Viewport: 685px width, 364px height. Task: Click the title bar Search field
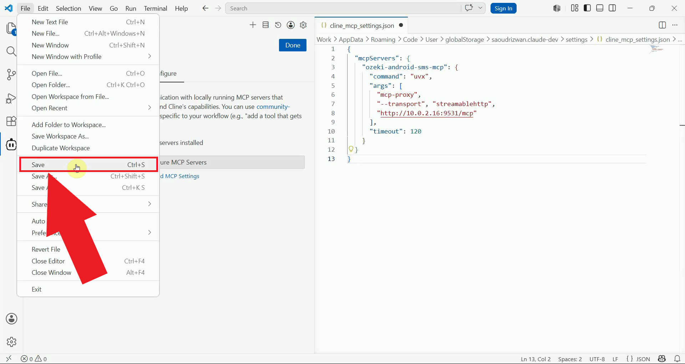343,8
